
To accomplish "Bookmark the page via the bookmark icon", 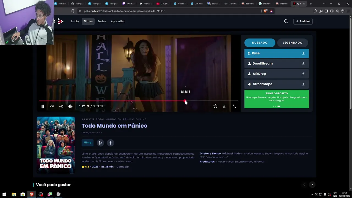I will (x=73, y=11).
